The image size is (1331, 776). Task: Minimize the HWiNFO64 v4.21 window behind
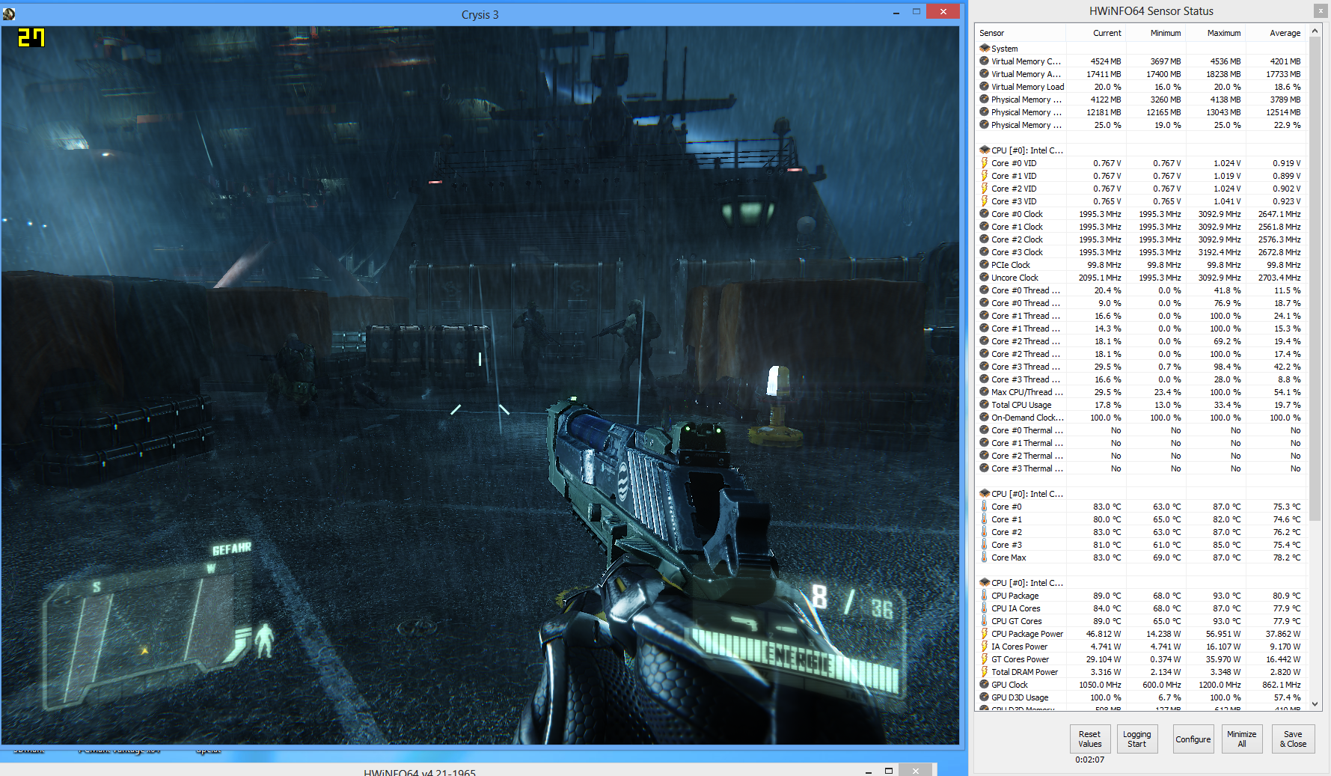(x=869, y=772)
